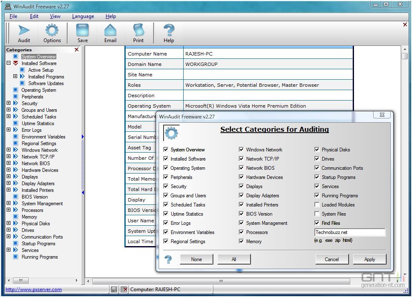Click the icon beside Uptime Statistics in tree

(x=15, y=123)
